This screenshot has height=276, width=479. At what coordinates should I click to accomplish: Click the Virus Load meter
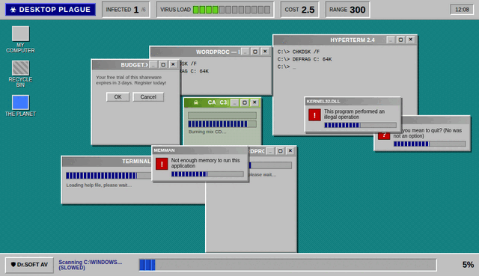tap(231, 10)
